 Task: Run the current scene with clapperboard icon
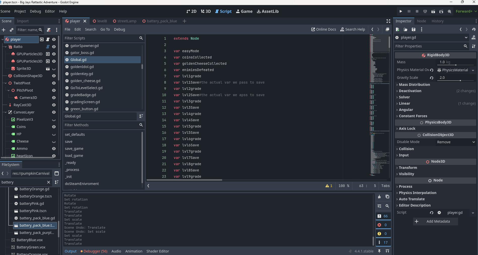tap(433, 11)
